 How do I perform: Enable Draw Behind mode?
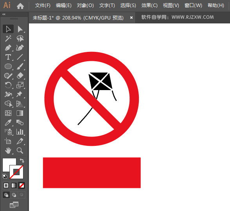[14, 195]
